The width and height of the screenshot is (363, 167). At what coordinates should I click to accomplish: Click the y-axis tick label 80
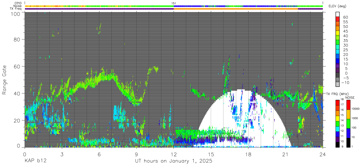(x=17, y=39)
